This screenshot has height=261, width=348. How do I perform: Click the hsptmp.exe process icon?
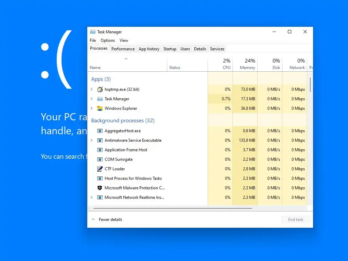[x=100, y=89]
